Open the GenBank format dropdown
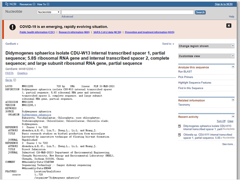Image resolution: width=240 pixels, height=181 pixels. coord(12,43)
